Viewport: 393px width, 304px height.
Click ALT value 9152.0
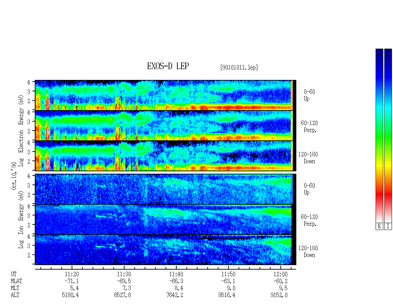click(279, 295)
